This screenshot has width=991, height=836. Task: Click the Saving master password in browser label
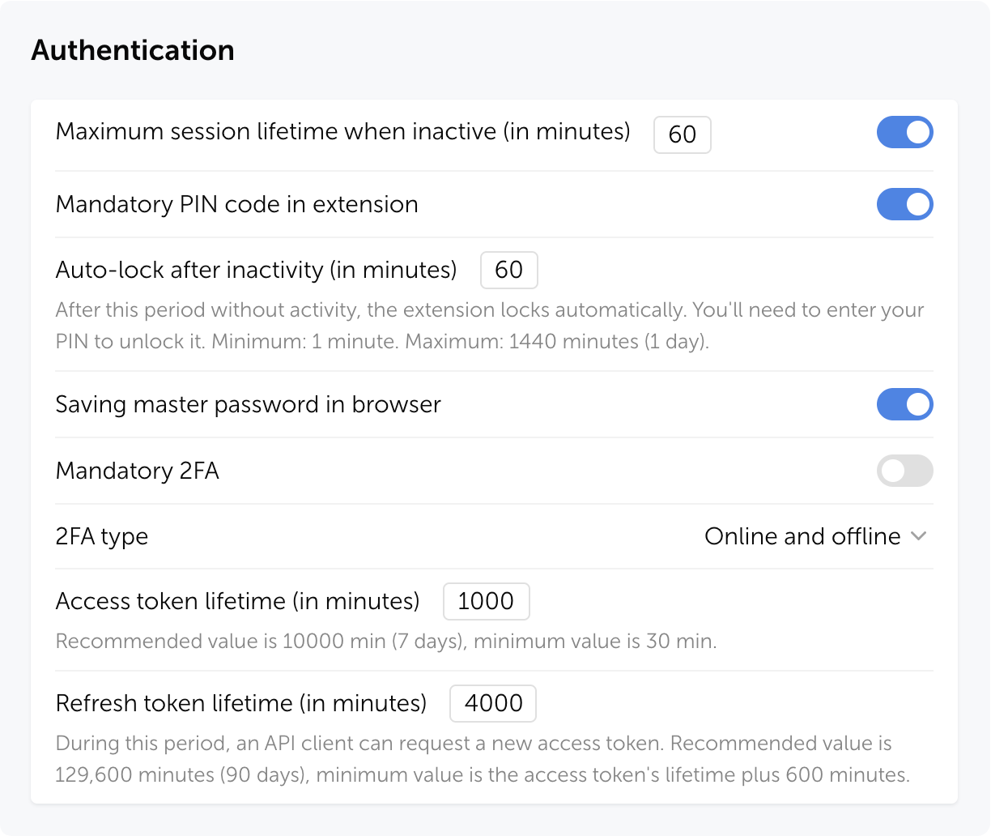pyautogui.click(x=248, y=404)
